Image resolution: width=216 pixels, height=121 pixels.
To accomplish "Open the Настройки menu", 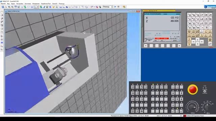I will (x=20, y=4).
